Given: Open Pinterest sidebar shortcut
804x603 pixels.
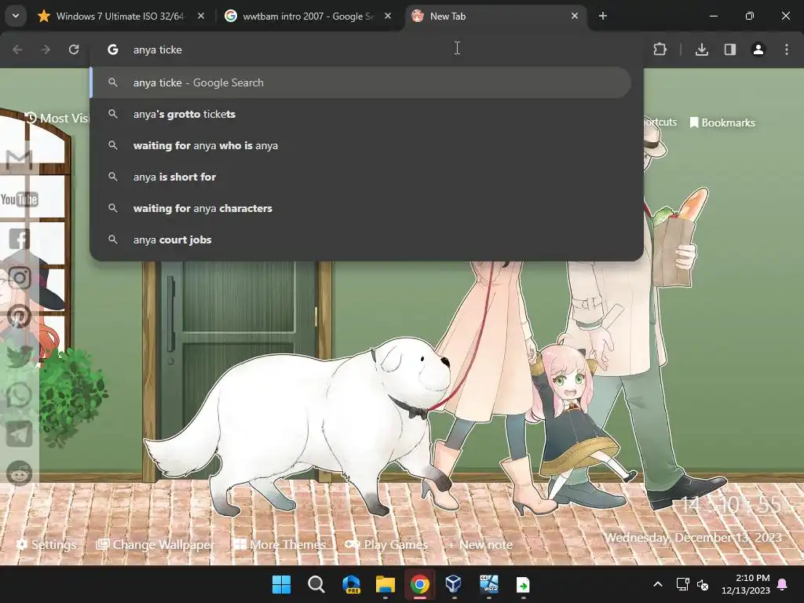Looking at the screenshot, I should (20, 317).
